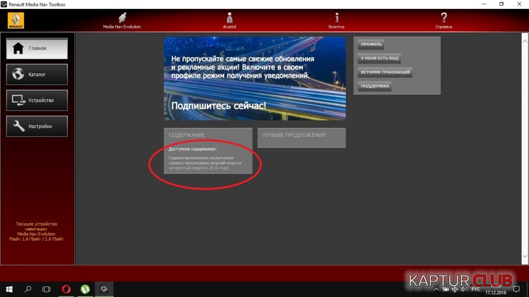Open Media Nav Evolution device icon

pyautogui.click(x=122, y=17)
